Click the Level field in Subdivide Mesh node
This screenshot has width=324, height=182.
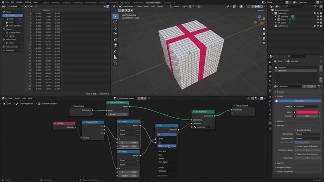117,114
